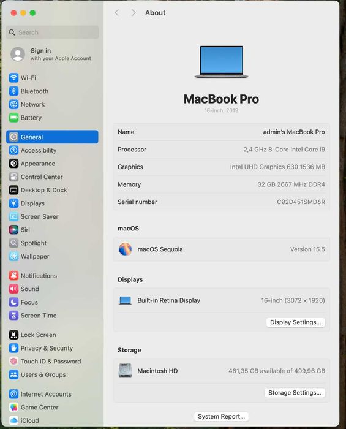Click the admin's MacBook Pro name value
The height and width of the screenshot is (429, 346).
pyautogui.click(x=294, y=132)
